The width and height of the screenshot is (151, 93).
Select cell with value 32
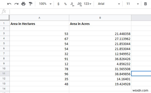click(40, 54)
